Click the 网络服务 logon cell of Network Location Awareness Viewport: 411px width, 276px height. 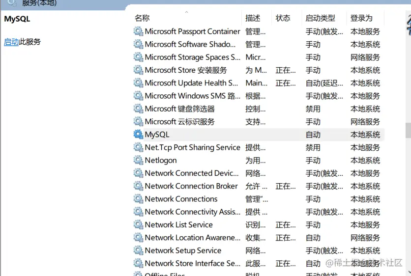pyautogui.click(x=365, y=238)
